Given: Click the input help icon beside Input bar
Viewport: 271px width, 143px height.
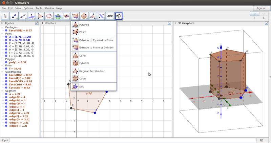Looking at the screenshot, I should click(262, 140).
